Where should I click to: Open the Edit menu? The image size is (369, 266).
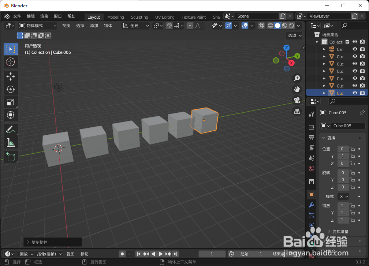click(31, 16)
